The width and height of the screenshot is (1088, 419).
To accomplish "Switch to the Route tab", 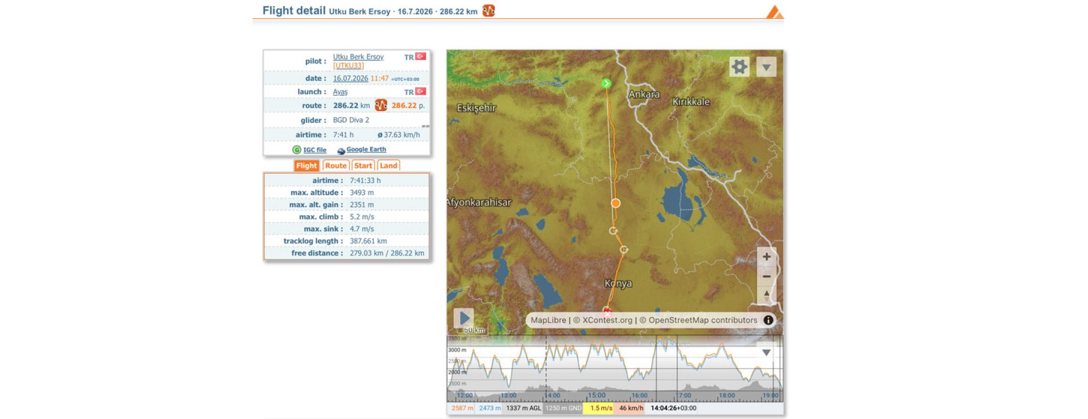I will [335, 165].
